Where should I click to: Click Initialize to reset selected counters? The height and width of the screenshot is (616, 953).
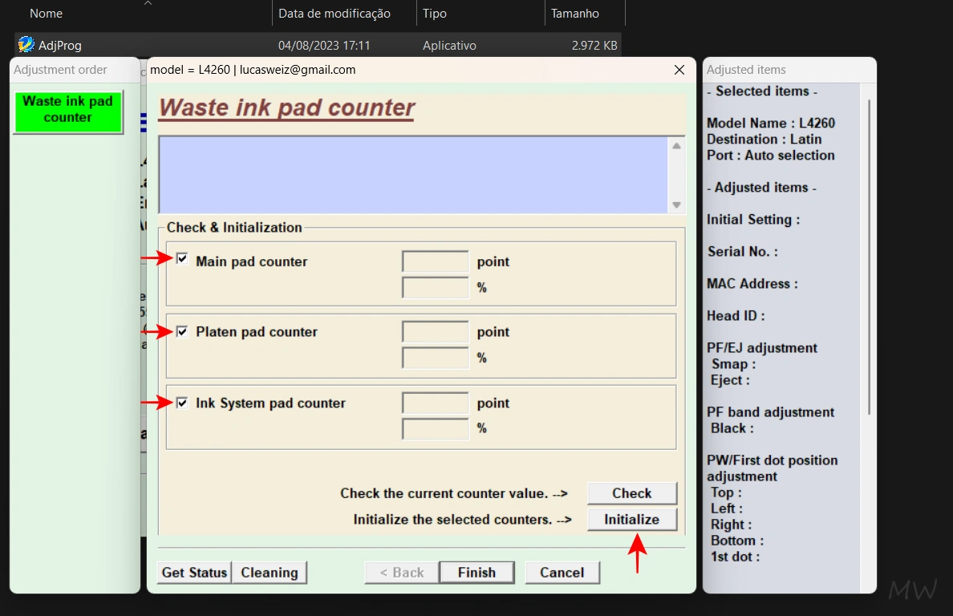[x=631, y=520]
